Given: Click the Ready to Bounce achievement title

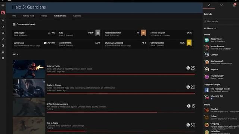Looking at the screenshot, I should 54,85.
